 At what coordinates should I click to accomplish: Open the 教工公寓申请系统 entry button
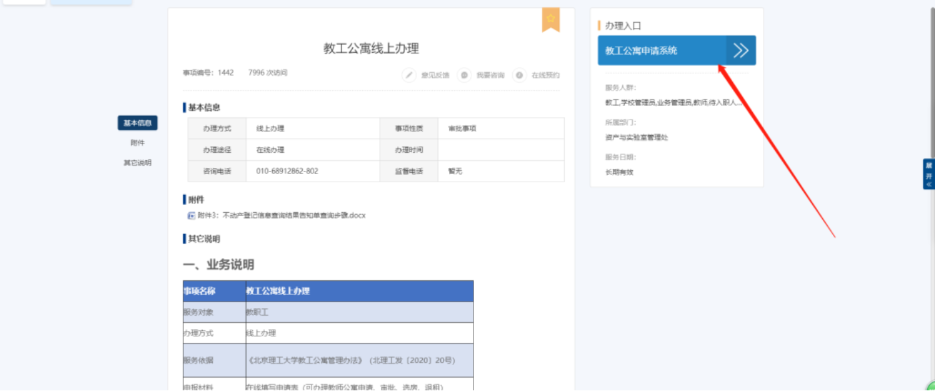click(661, 51)
